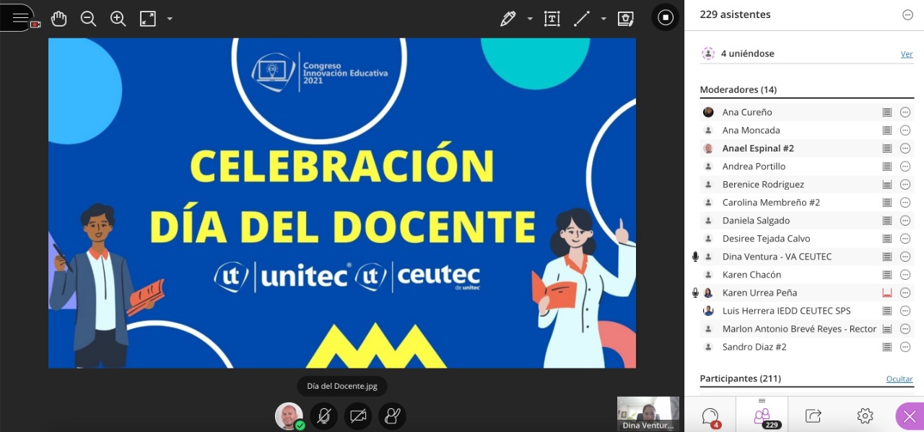The image size is (924, 432).
Task: Zoom out on the shared slide
Action: (x=89, y=19)
